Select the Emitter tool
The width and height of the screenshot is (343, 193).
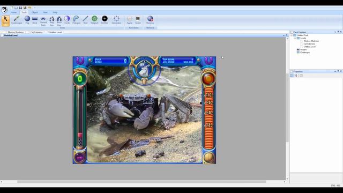105,20
